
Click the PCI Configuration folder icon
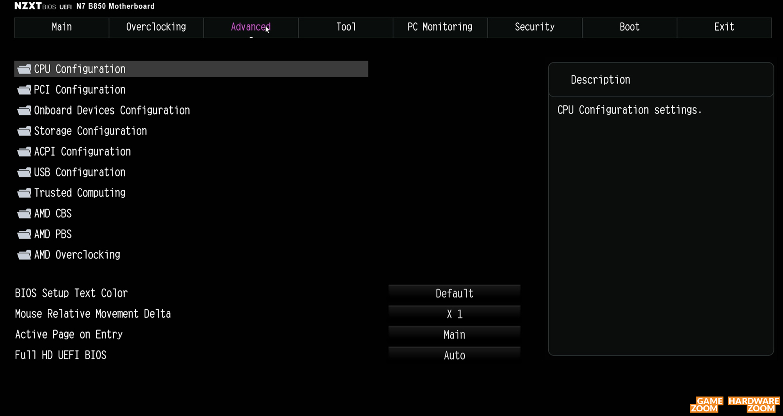click(24, 90)
